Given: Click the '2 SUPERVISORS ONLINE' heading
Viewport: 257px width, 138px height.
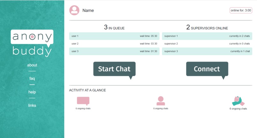Looking at the screenshot, I should coord(207,27).
